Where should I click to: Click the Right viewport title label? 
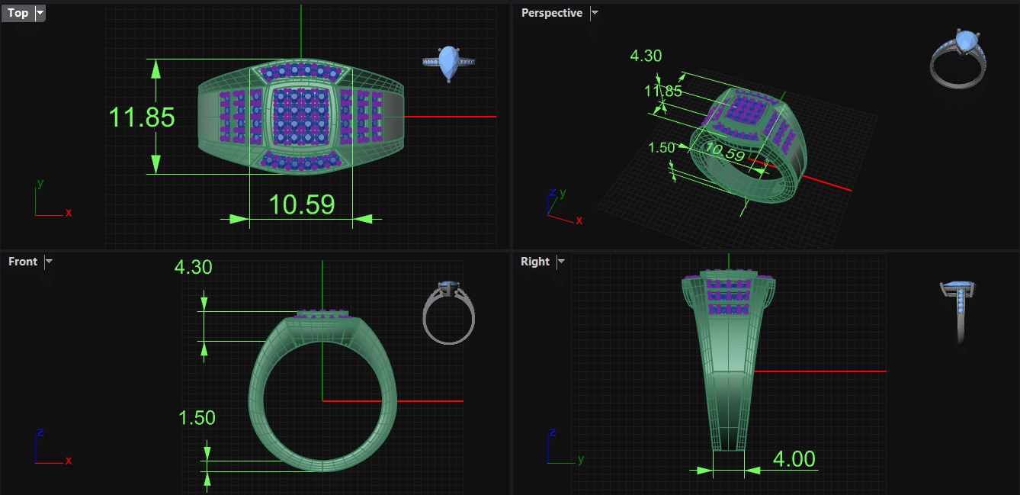pyautogui.click(x=535, y=262)
